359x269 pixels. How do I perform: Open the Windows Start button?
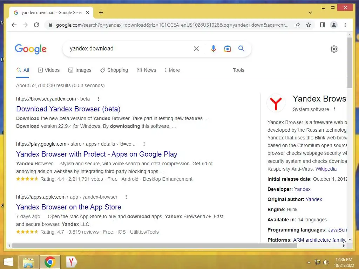8,262
